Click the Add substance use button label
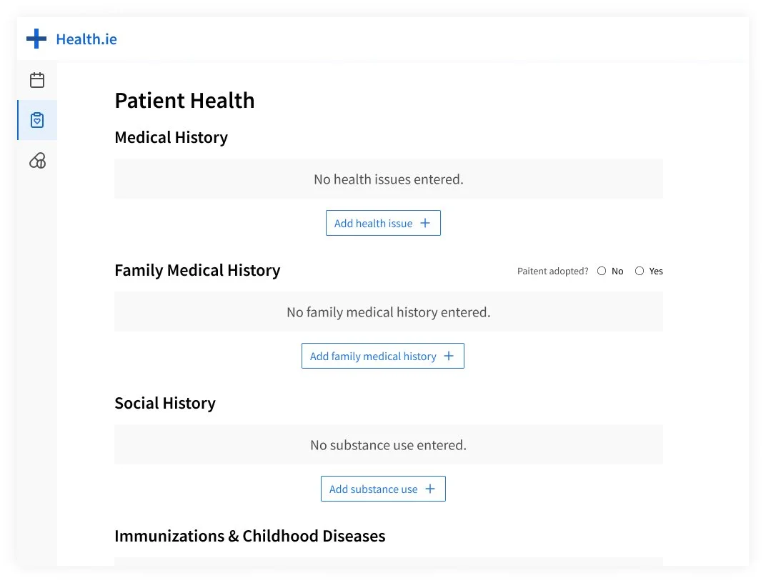766x583 pixels. click(x=373, y=489)
